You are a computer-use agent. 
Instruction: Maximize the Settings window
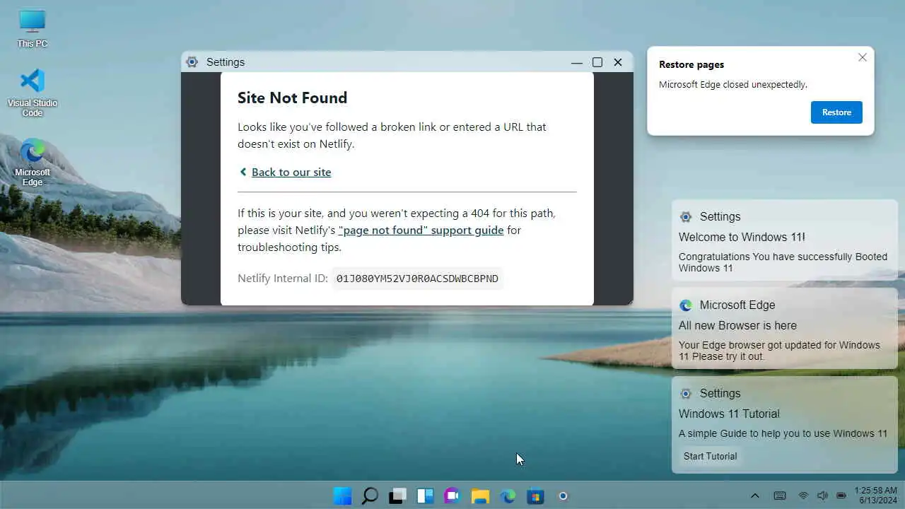point(597,62)
